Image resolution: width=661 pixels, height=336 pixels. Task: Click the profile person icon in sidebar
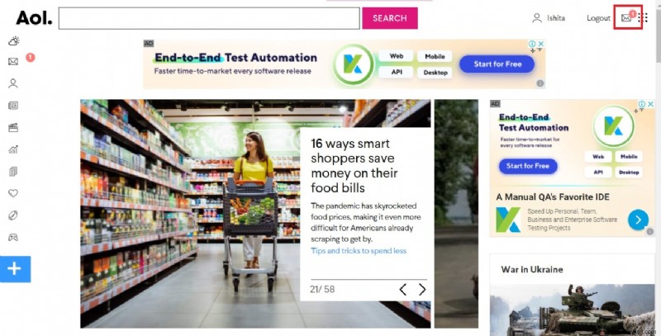click(x=13, y=83)
